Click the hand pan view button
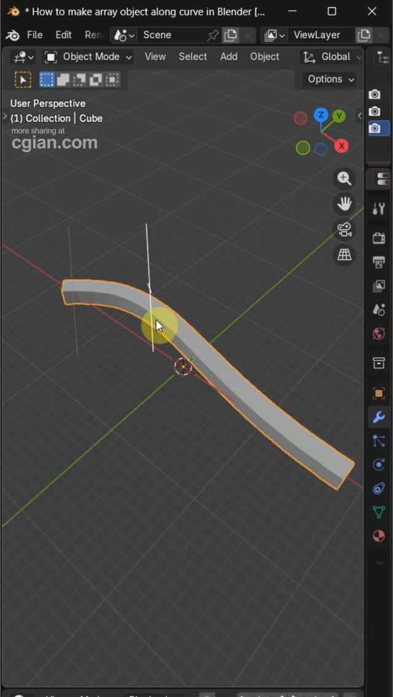Screen dimensions: 393x697 pos(344,204)
